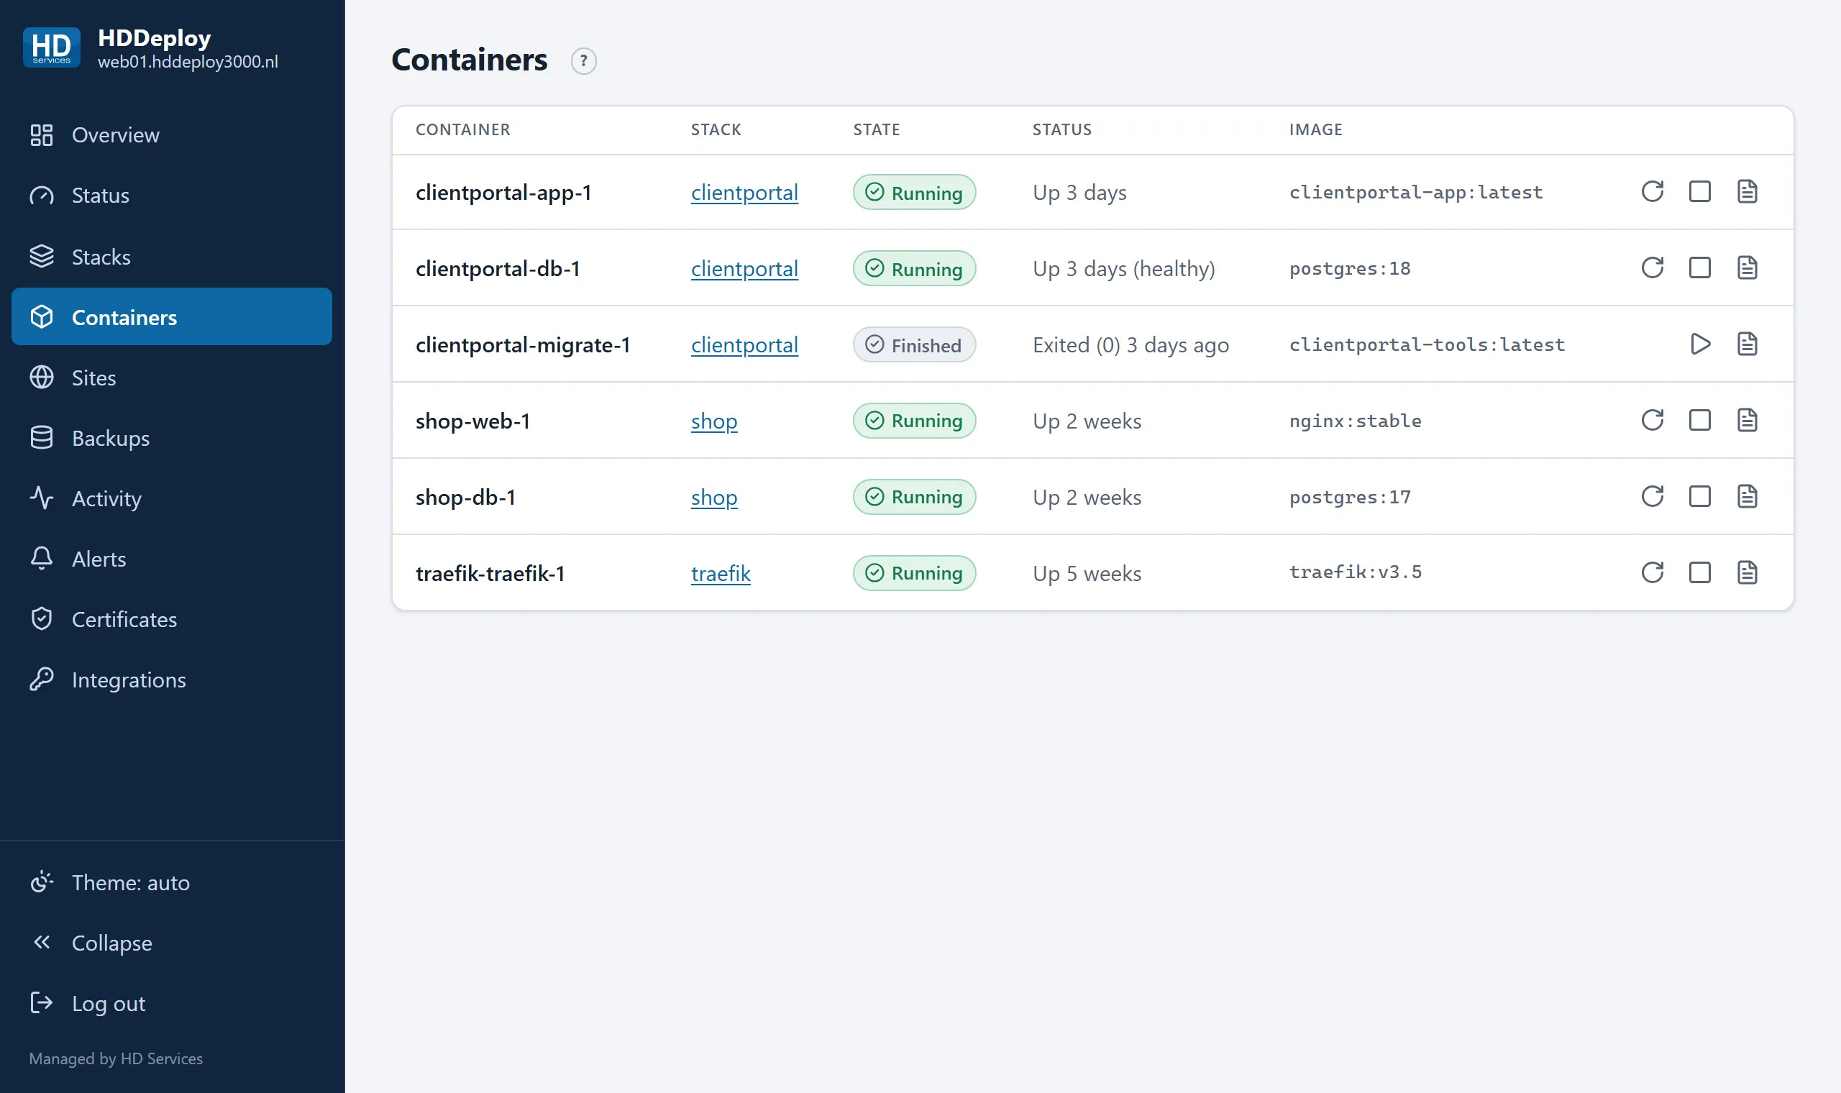The width and height of the screenshot is (1841, 1093).
Task: Open the shop stack link for shop-web-1
Action: [x=713, y=421]
